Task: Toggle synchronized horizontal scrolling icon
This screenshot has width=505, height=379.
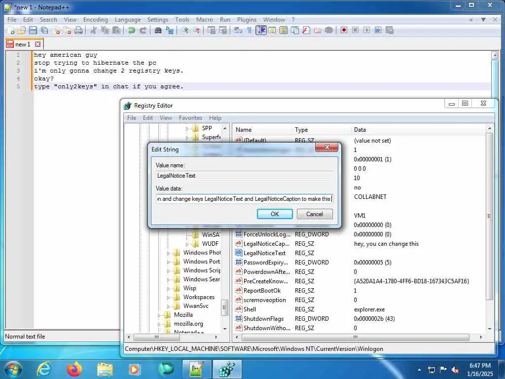Action: click(x=222, y=30)
